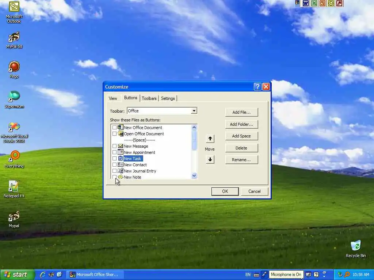Click the 10:58 AM taskbar clock

pyautogui.click(x=360, y=275)
